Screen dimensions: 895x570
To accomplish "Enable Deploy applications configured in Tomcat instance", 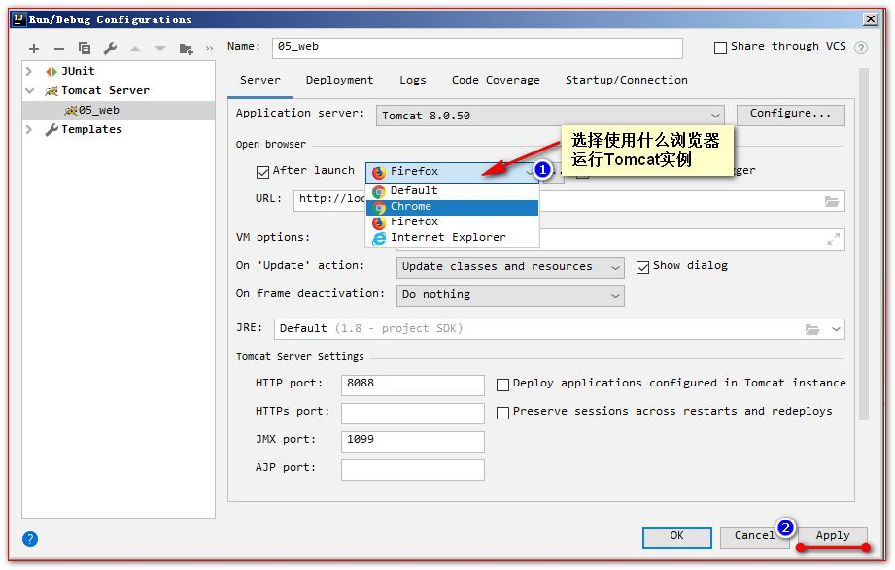I will (x=502, y=386).
